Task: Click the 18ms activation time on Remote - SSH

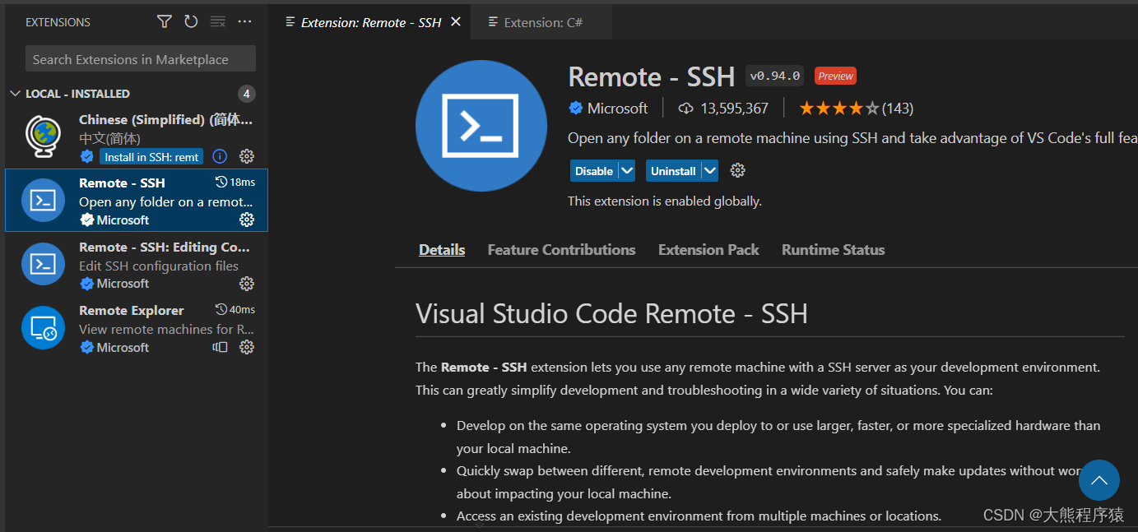Action: click(x=235, y=182)
